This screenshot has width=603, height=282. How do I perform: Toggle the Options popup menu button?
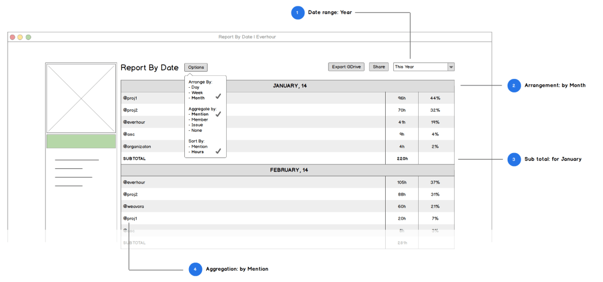click(x=196, y=68)
